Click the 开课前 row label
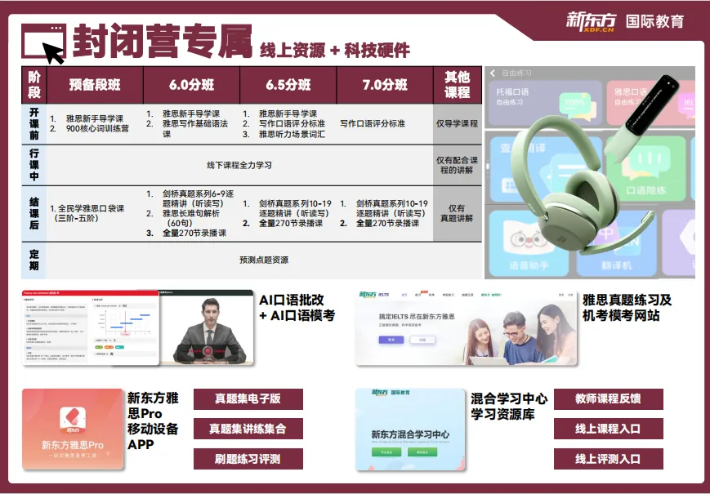710x494 pixels. (34, 124)
